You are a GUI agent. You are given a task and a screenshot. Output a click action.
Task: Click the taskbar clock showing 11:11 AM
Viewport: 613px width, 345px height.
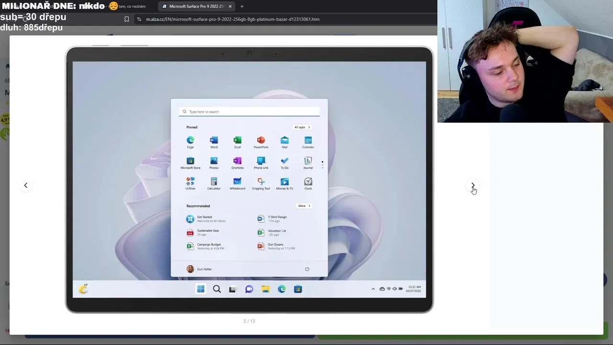coord(414,289)
